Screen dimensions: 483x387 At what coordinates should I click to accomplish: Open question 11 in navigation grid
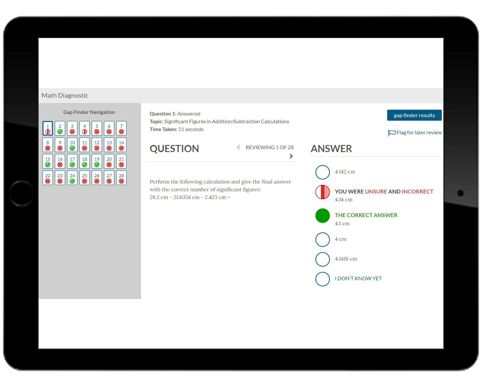click(84, 145)
